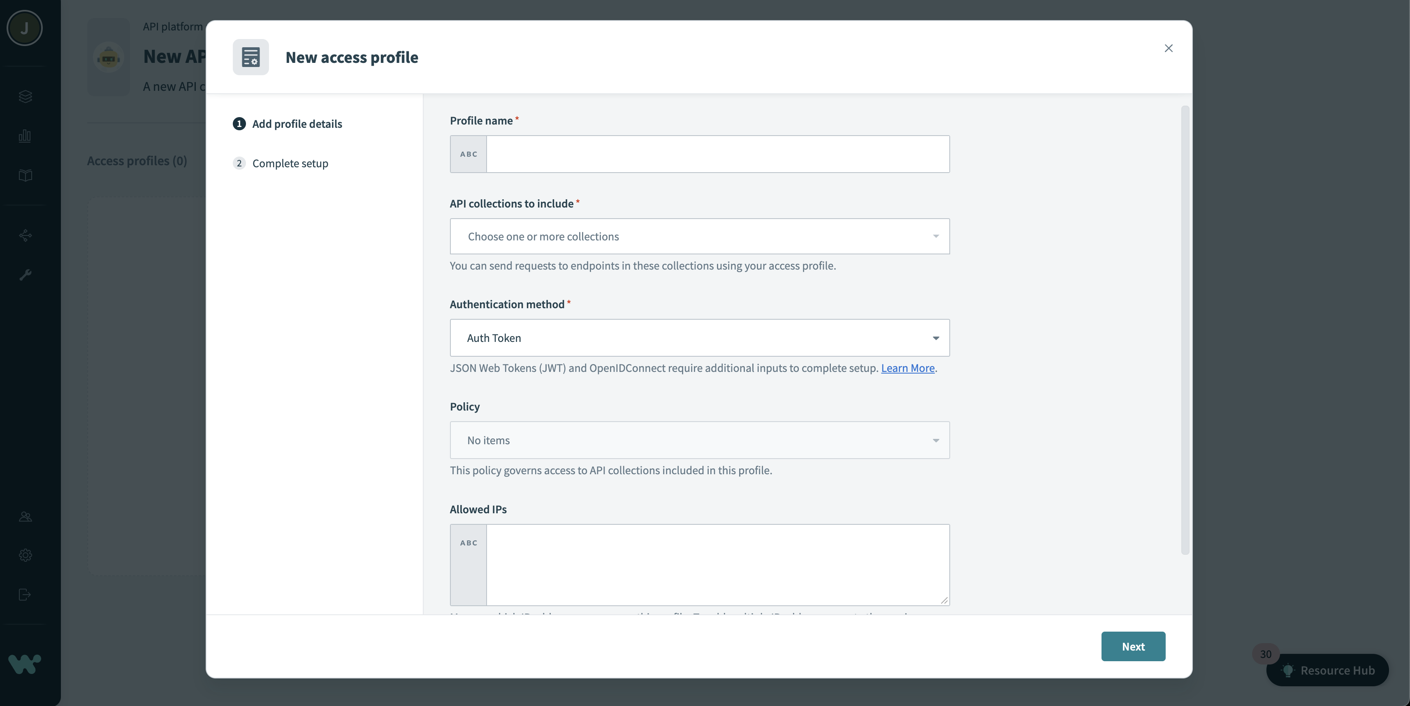
Task: Select step 2 Complete setup
Action: 291,163
